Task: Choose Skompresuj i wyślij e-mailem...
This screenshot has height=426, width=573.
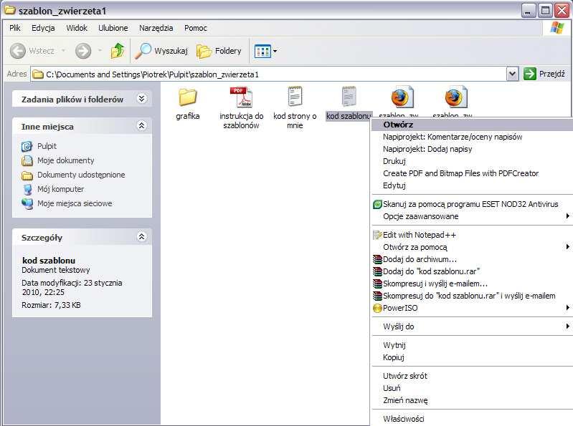Action: 472,284
